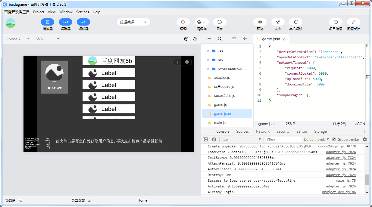Open the 百度开发者工具 menu
The width and height of the screenshot is (372, 207).
[17, 12]
